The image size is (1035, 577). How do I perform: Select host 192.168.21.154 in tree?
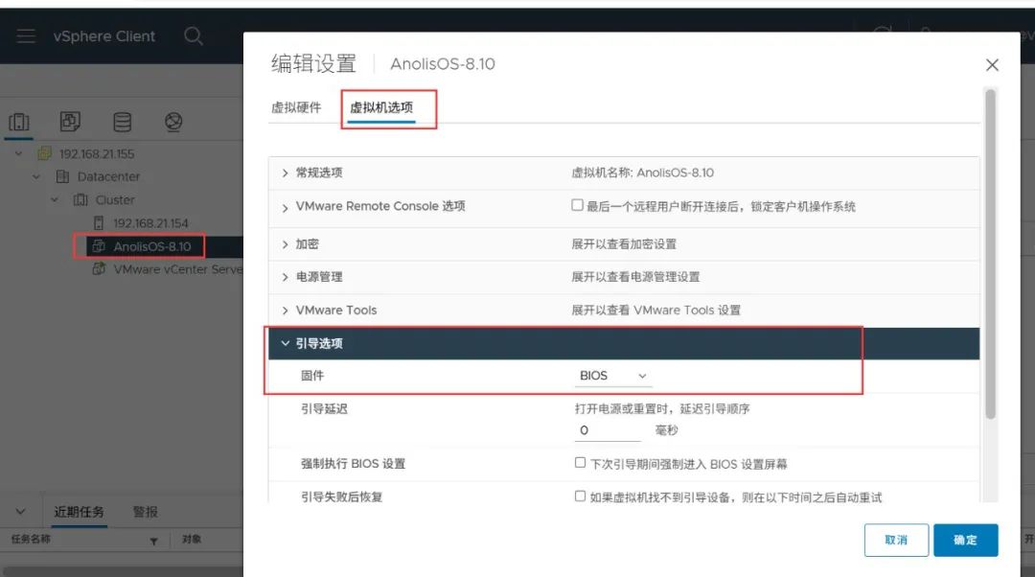[150, 223]
